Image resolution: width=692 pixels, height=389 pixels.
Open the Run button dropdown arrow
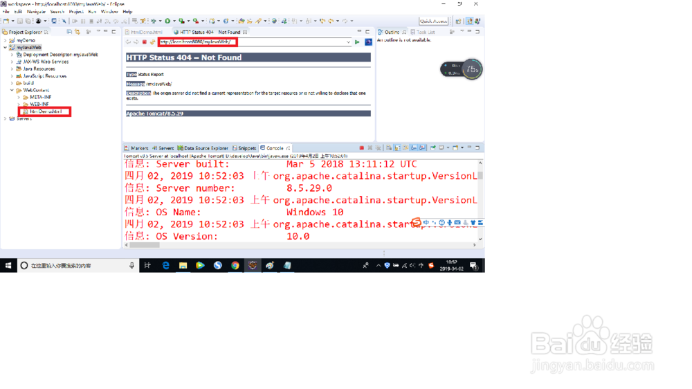(x=174, y=21)
